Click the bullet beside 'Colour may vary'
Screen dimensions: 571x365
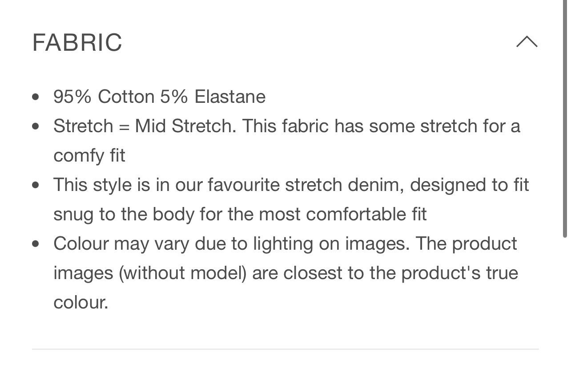pyautogui.click(x=36, y=244)
